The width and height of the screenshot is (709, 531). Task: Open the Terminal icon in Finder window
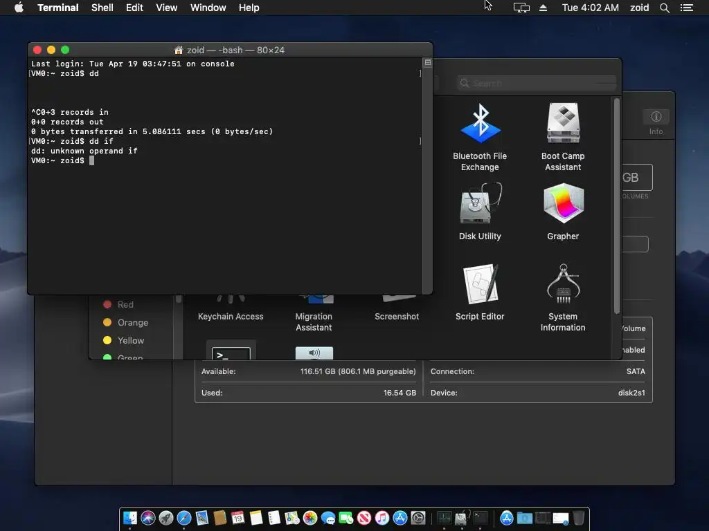(x=231, y=351)
